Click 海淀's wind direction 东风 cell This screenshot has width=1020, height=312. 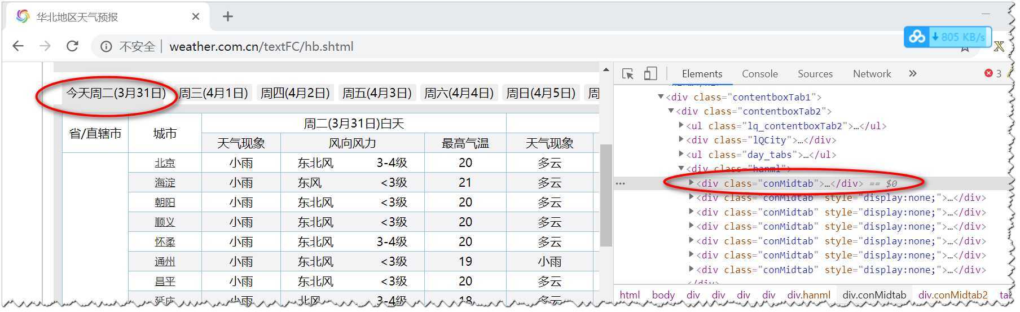[310, 183]
